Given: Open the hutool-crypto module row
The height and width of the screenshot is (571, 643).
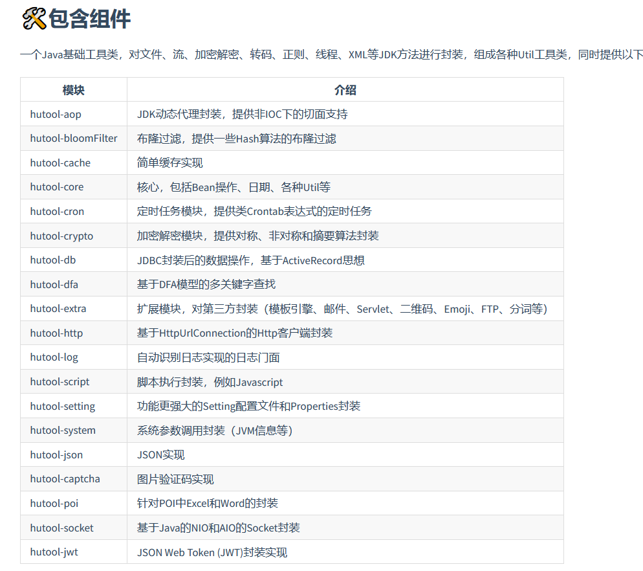Looking at the screenshot, I should coord(61,236).
